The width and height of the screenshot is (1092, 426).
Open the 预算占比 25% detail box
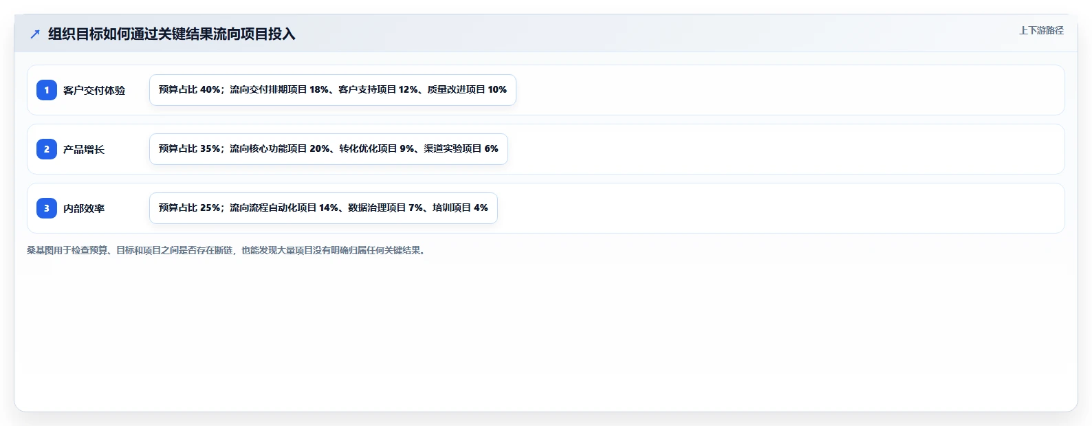(x=323, y=208)
